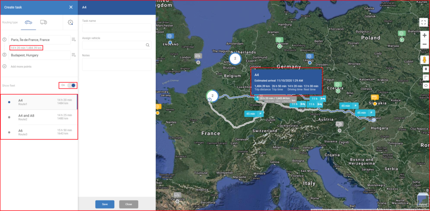Switch map layer via Hybrid thumbnail
The height and width of the screenshot is (211, 430).
[x=422, y=201]
